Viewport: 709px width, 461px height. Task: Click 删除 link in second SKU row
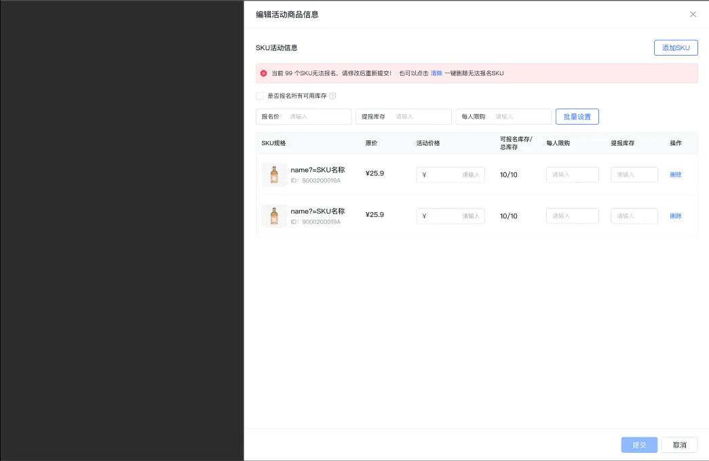click(x=676, y=216)
